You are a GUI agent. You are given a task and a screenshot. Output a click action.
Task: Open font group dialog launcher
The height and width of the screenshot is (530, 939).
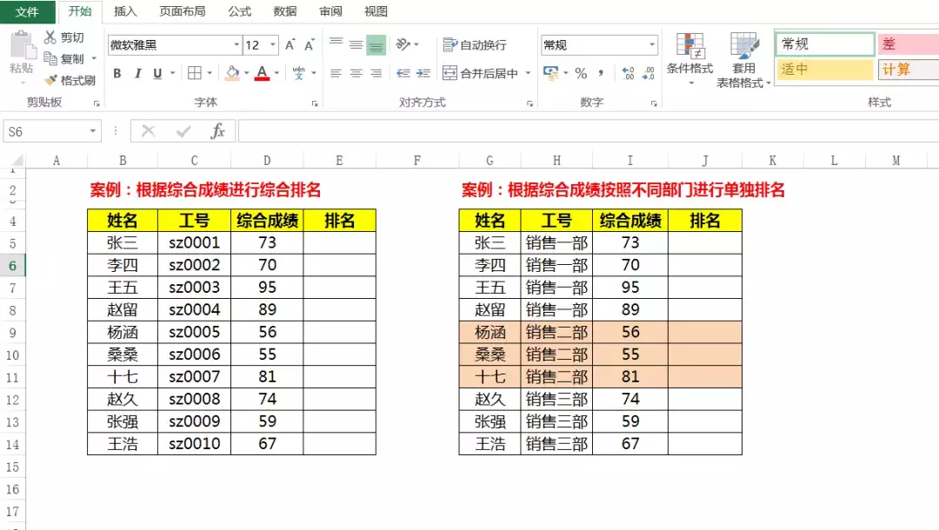(x=315, y=103)
